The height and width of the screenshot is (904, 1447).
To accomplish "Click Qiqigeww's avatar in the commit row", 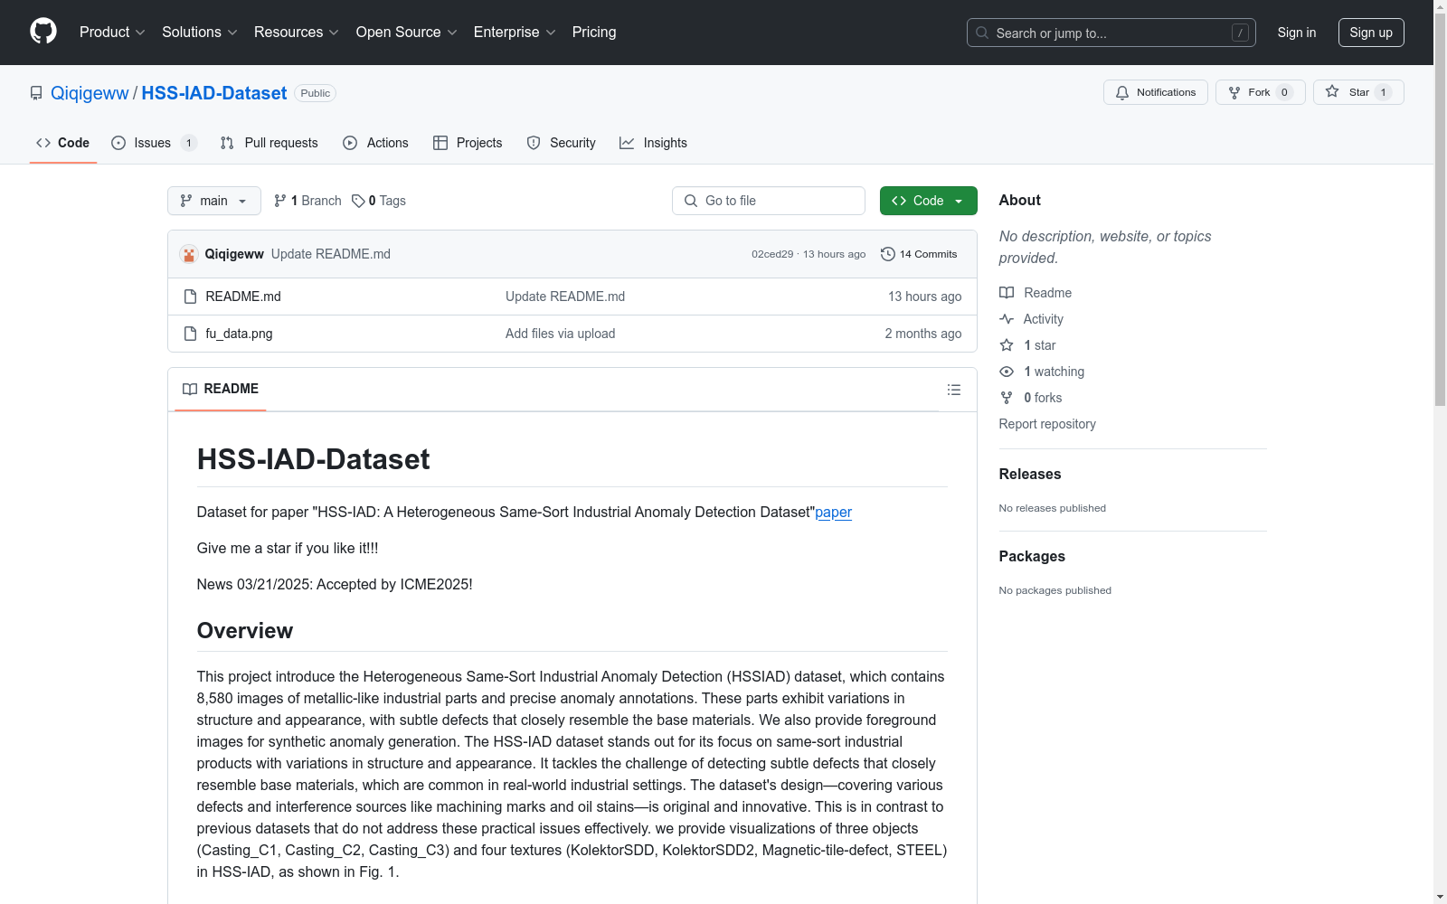I will (189, 254).
